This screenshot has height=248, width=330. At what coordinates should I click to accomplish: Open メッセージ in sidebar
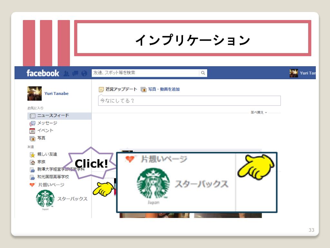coord(47,123)
